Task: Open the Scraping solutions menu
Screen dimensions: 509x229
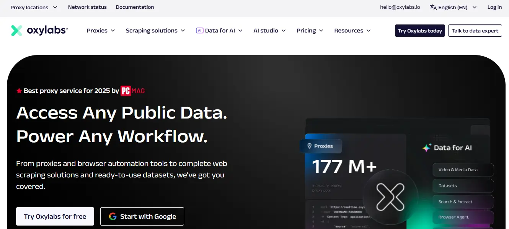Action: (x=155, y=31)
